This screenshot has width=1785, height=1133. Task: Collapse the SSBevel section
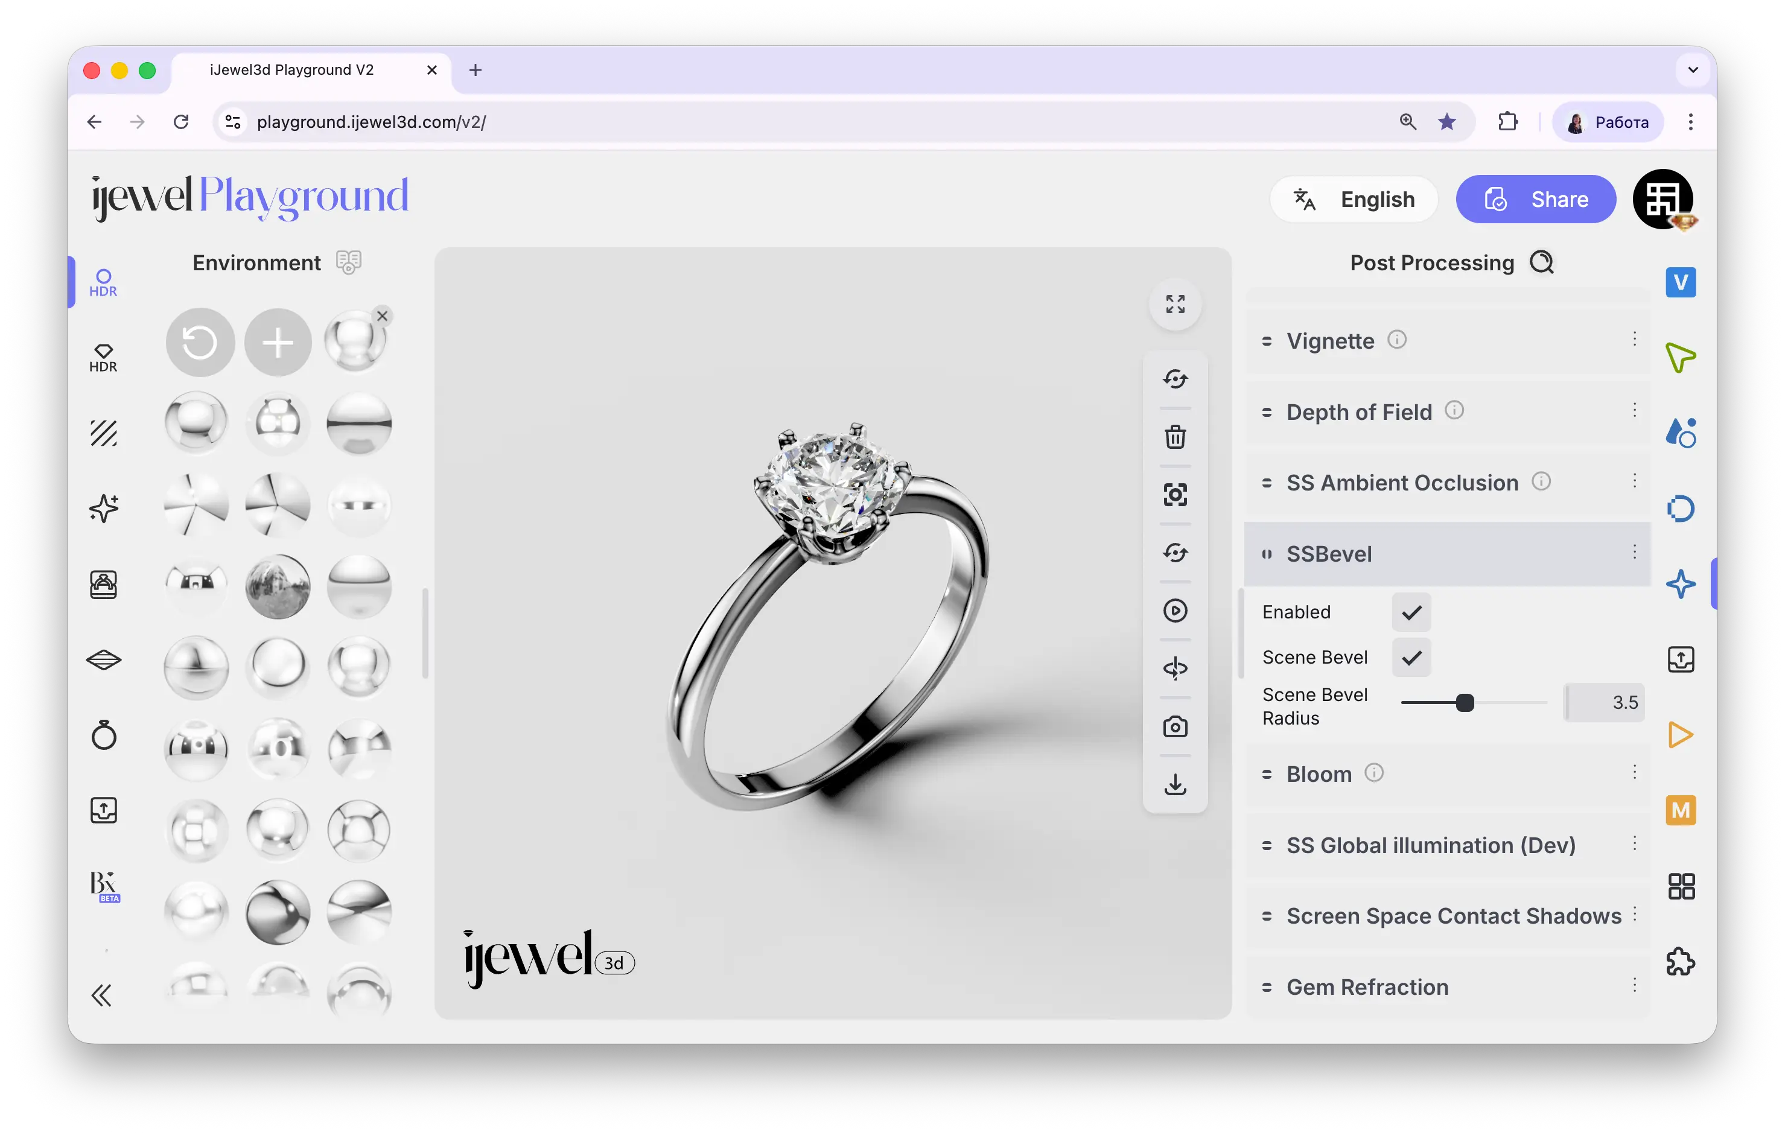click(x=1447, y=554)
